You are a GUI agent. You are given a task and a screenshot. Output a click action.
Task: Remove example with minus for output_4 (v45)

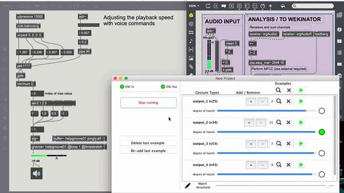coord(263,165)
